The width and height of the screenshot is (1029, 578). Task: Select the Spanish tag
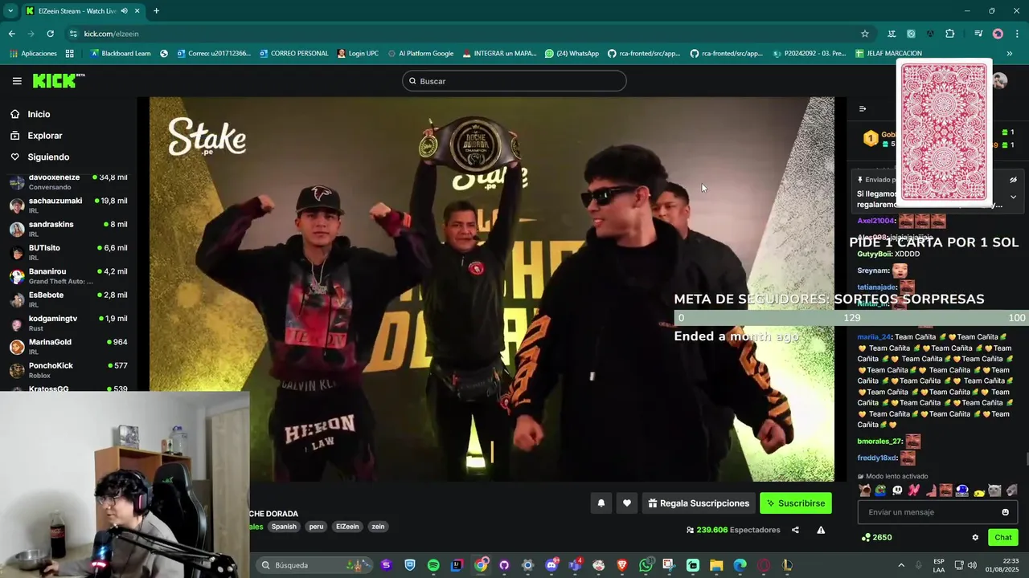284,527
